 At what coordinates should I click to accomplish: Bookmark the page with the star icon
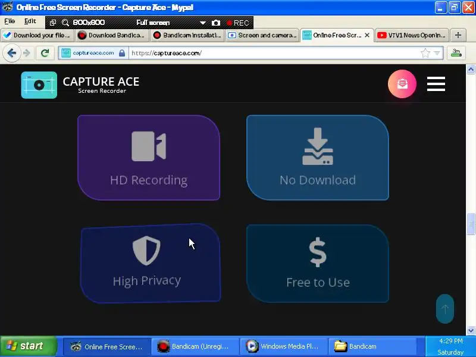(x=425, y=53)
